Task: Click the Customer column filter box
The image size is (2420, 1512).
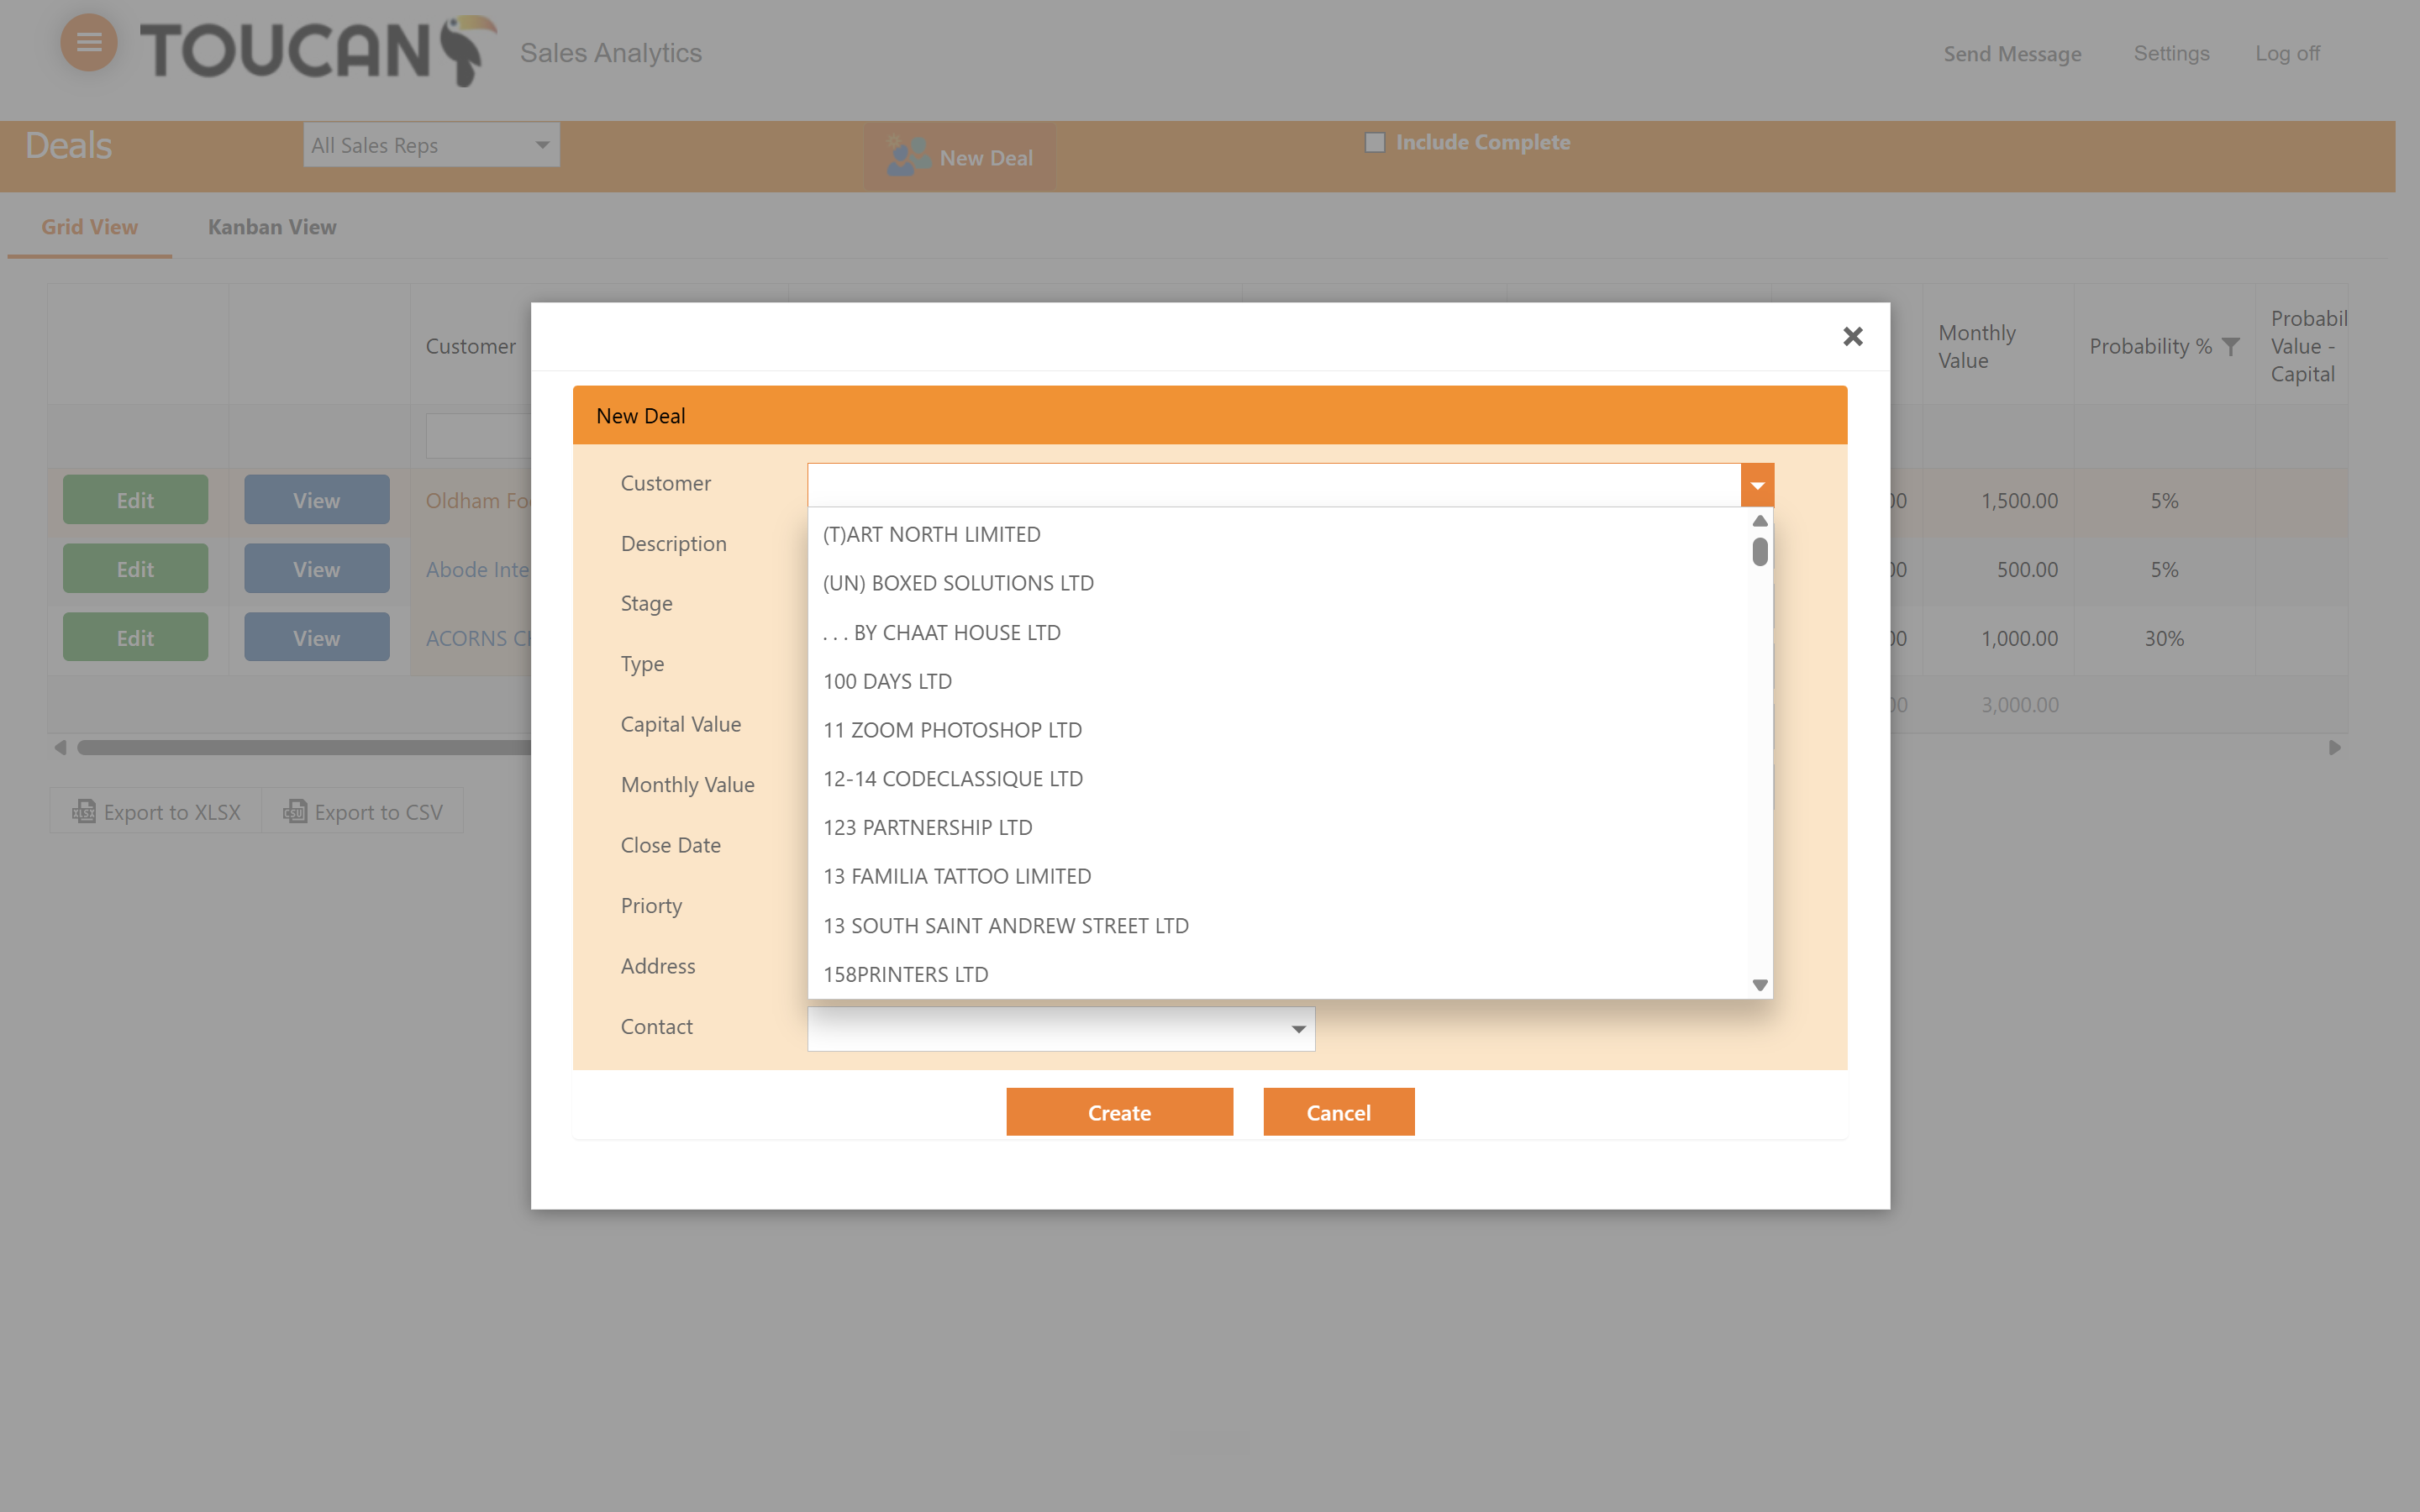Action: [478, 436]
